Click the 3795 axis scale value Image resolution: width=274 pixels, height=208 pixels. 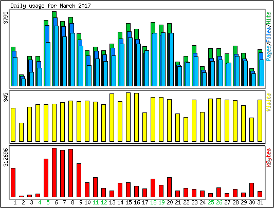click(x=6, y=17)
